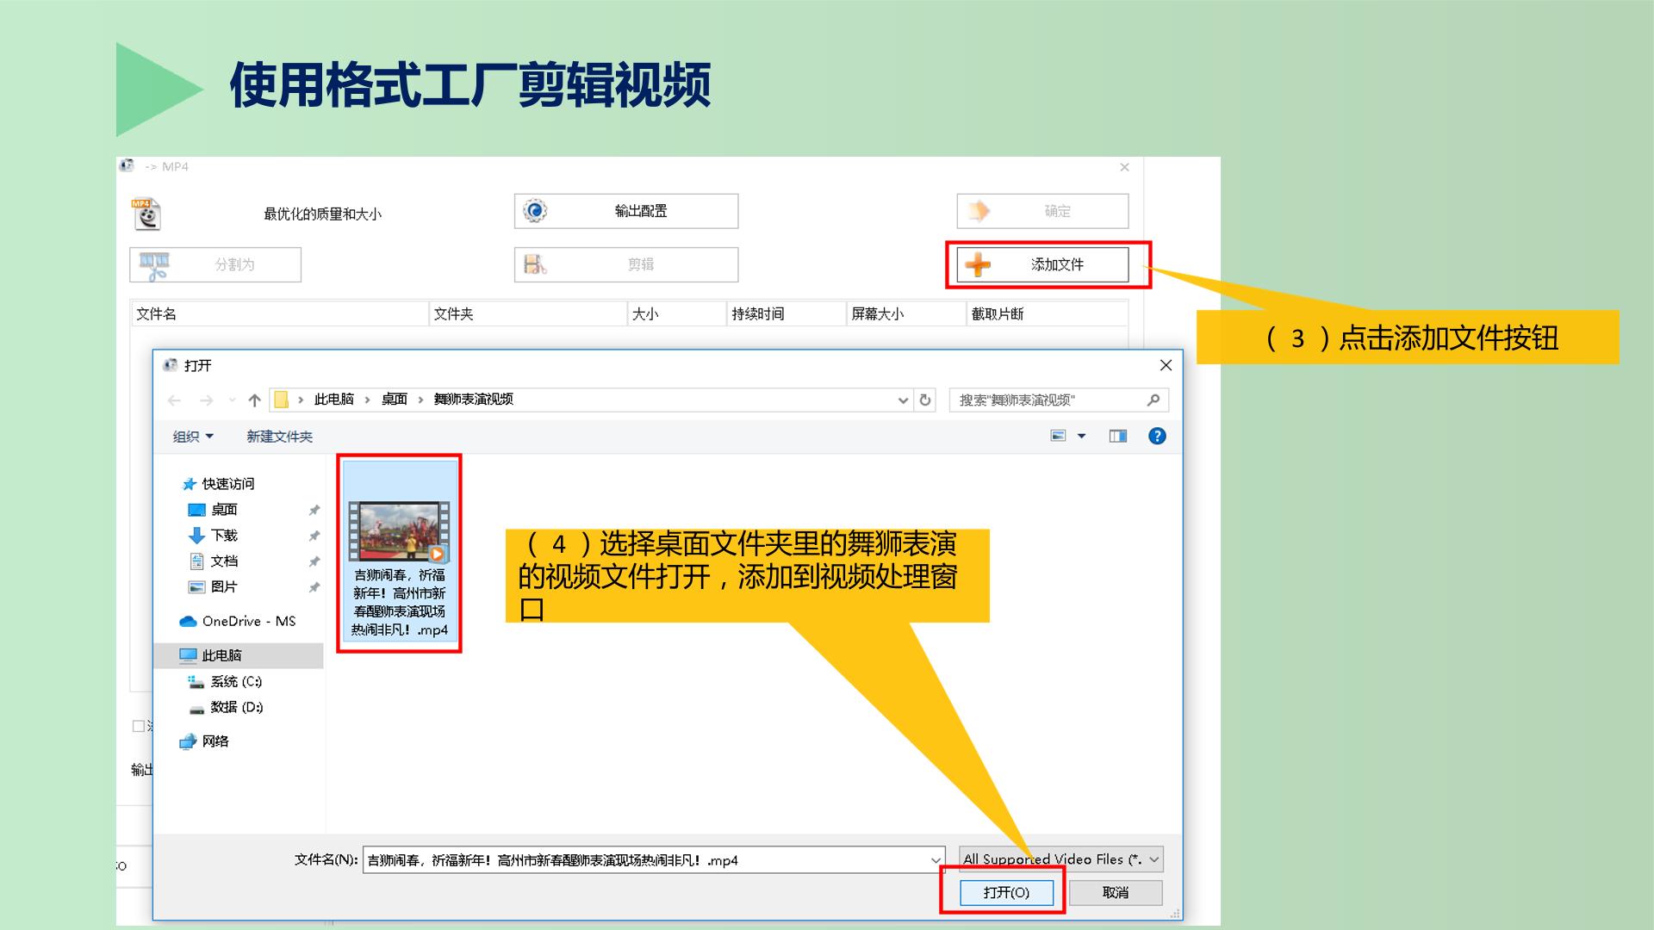Expand the filename combo box dropdown arrow
Screen dimensions: 1654x930
click(936, 859)
